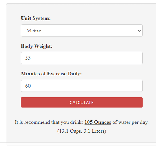Click the "Unit System:" label
The image size is (156, 146).
click(x=36, y=18)
